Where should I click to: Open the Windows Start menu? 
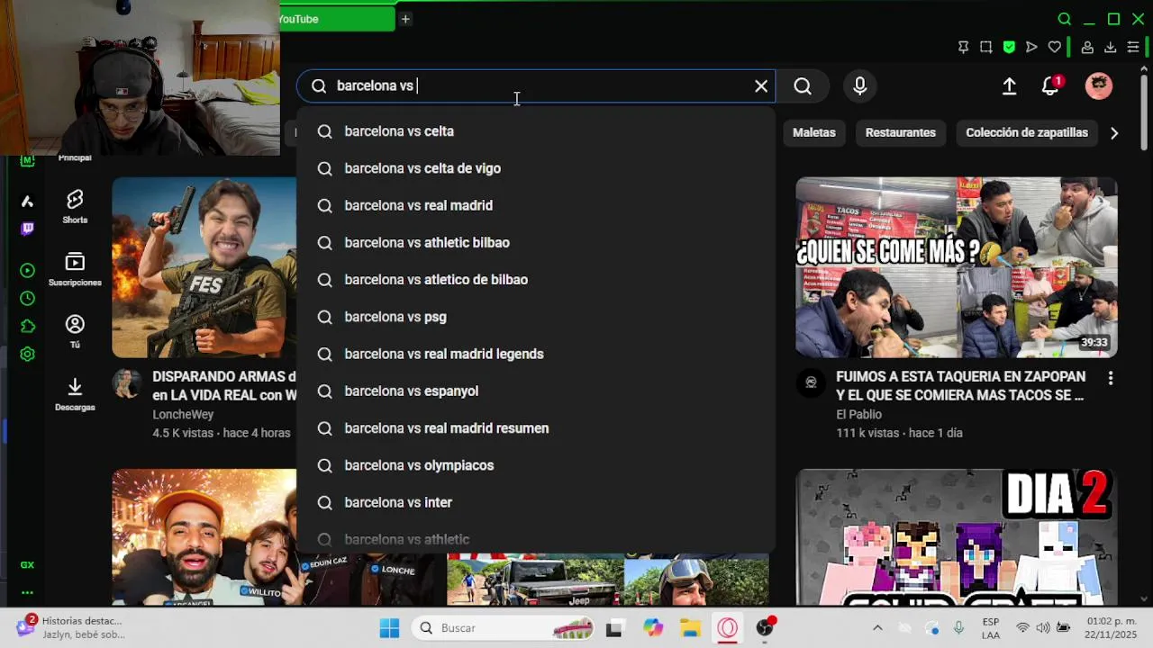pyautogui.click(x=389, y=627)
